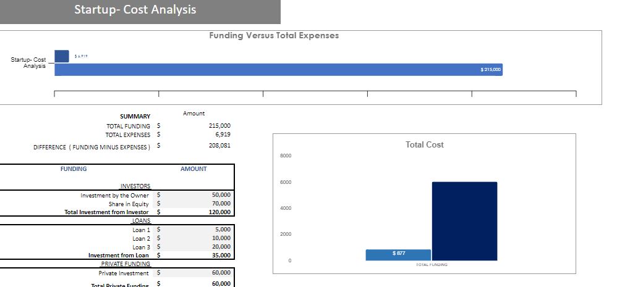Click the loan total value 35,000
Viewport: 617px width, 287px height.
point(221,256)
